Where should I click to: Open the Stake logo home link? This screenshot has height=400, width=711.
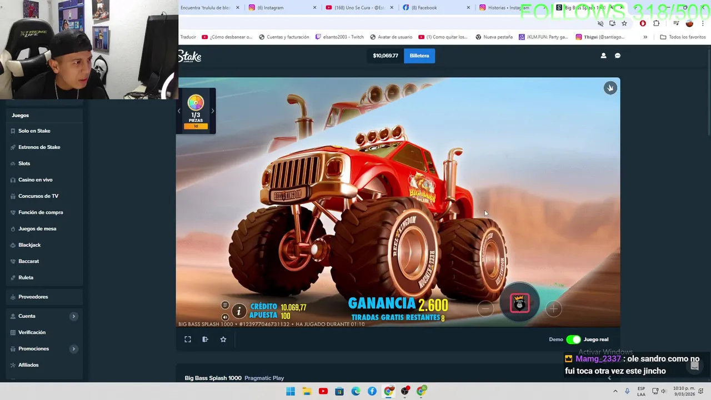[190, 56]
